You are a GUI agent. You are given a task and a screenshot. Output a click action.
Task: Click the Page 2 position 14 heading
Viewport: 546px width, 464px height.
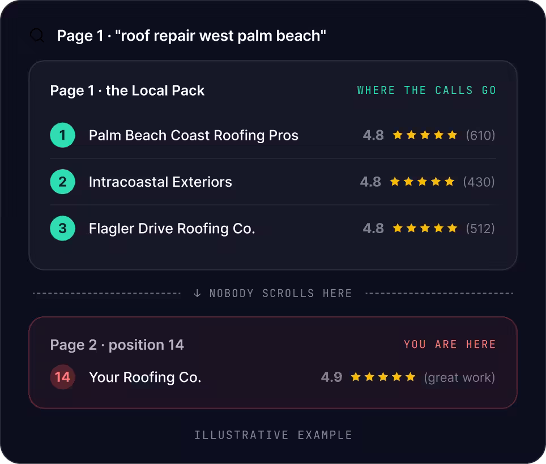click(117, 345)
